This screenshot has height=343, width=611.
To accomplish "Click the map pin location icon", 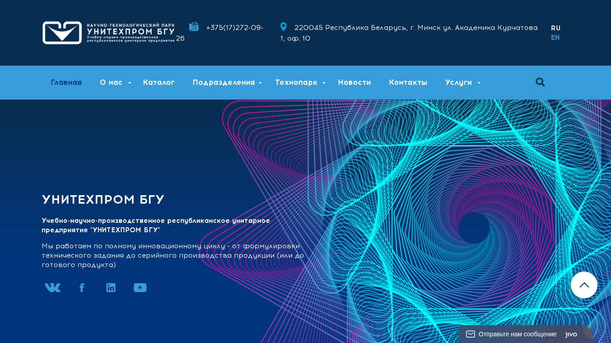I will click(284, 27).
